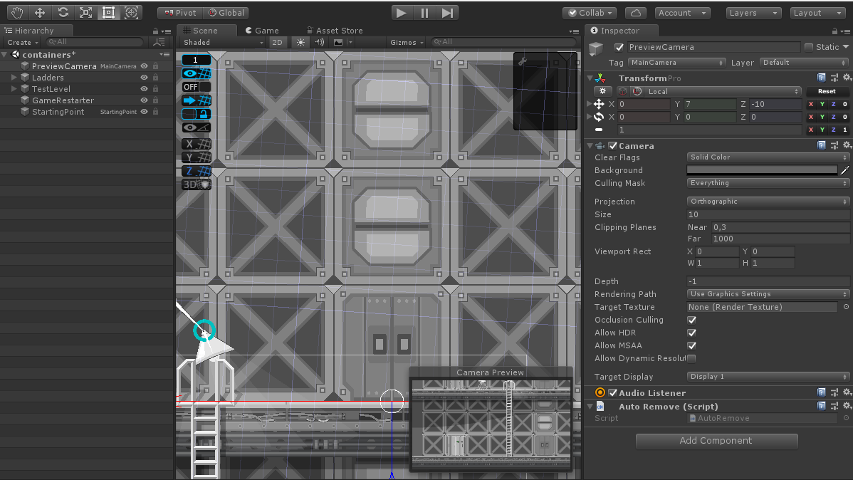Select the Scale tool
The image size is (853, 480).
coord(85,13)
